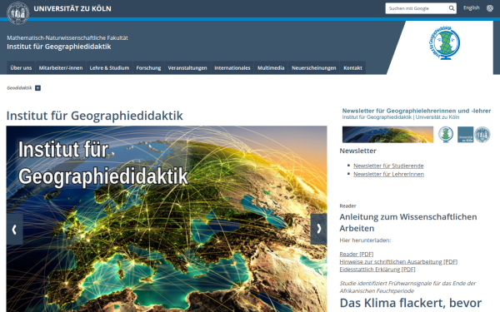Click Newsletter für Geographielehrerinnen und -lehrer title
Screen dimensions: 500x312
(x=417, y=111)
